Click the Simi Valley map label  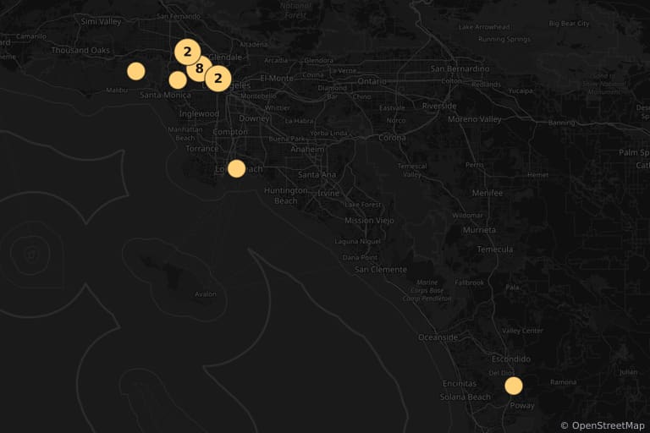(x=102, y=21)
